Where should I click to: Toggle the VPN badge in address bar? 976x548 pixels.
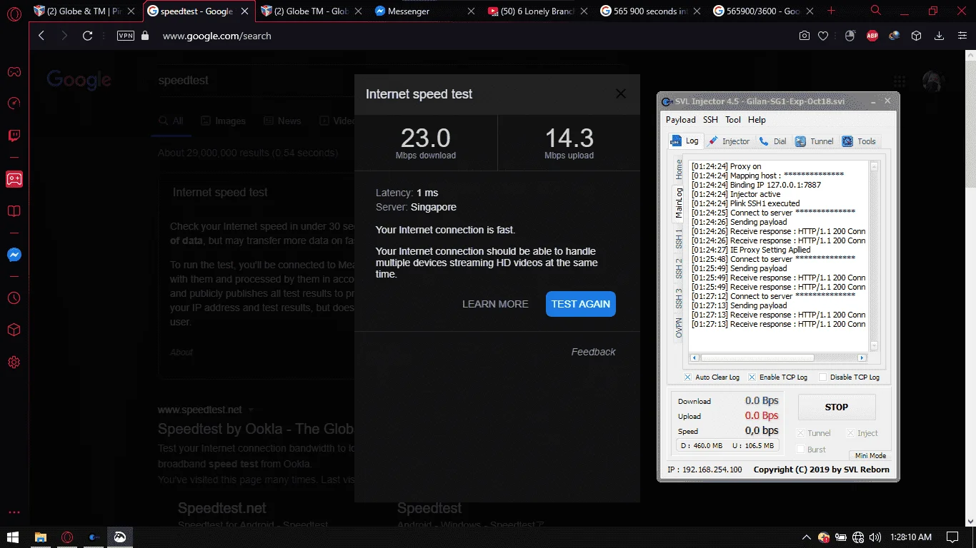125,36
